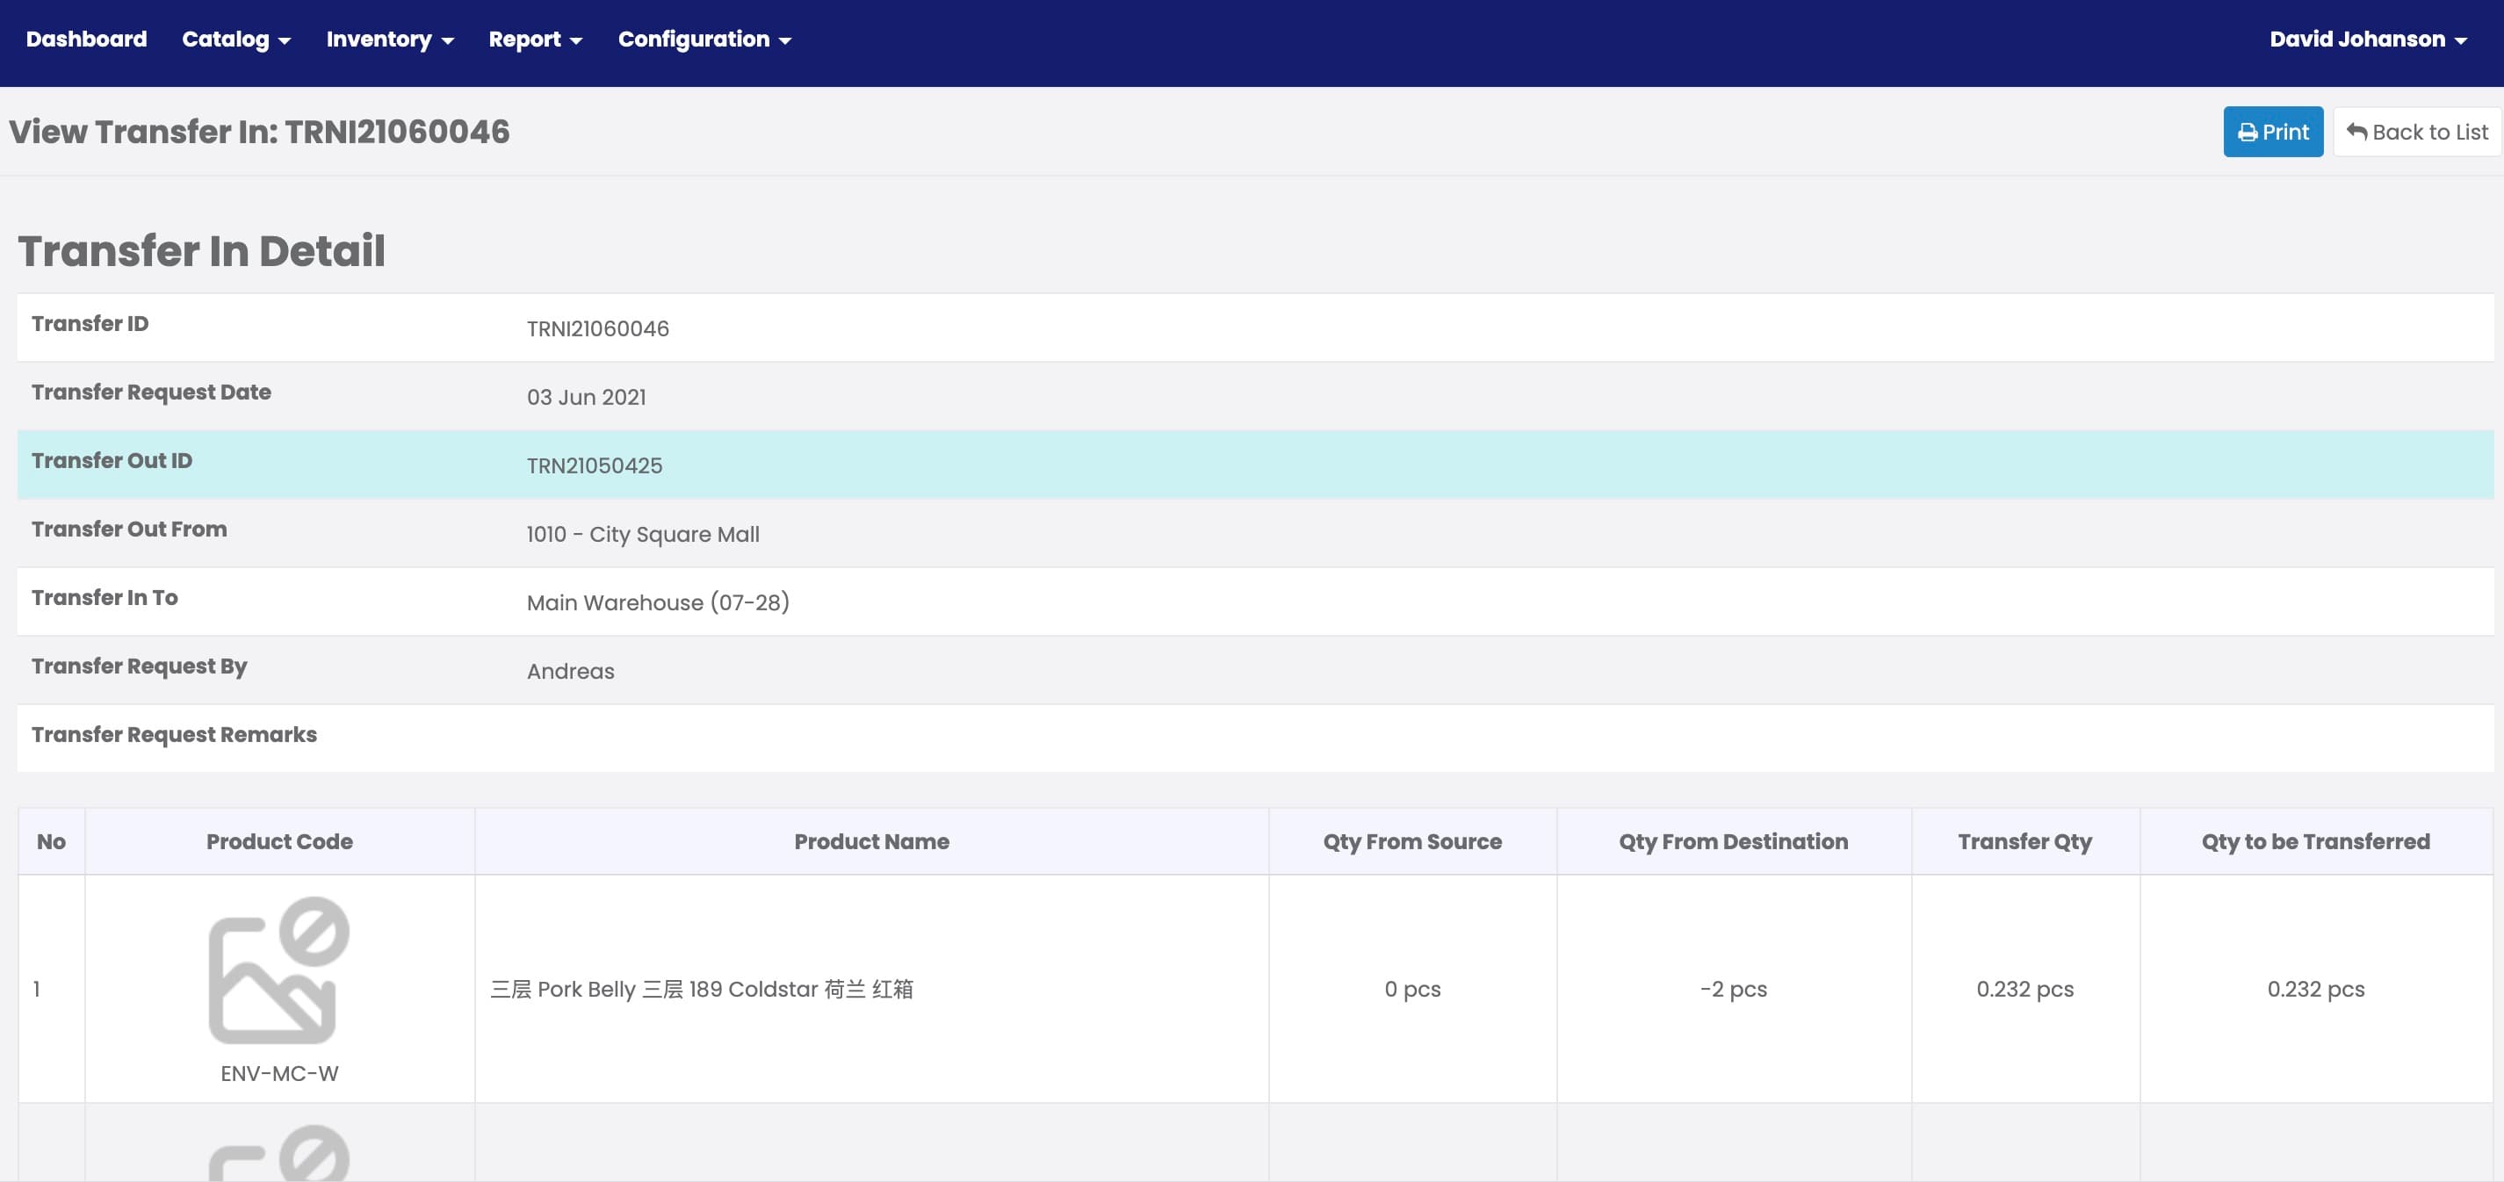Click the Qty to be Transferred header
Viewport: 2504px width, 1182px height.
click(x=2315, y=840)
